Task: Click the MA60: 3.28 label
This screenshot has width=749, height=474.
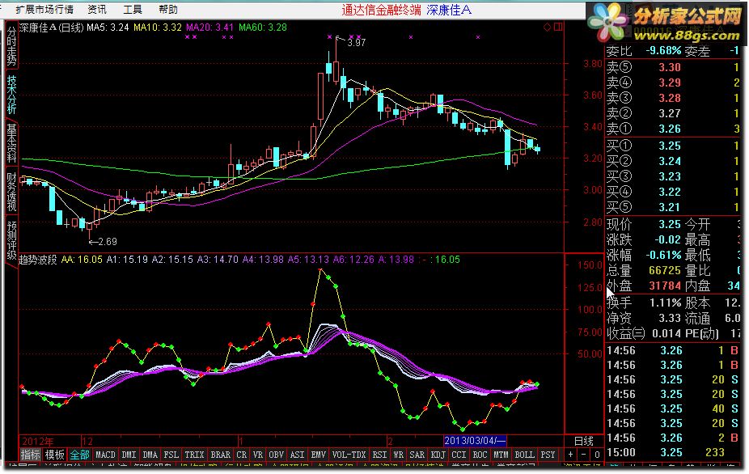Action: (263, 28)
